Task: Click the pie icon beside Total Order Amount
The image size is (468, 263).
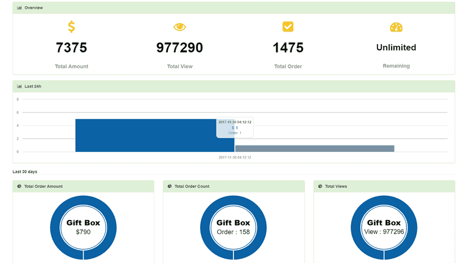Action: tap(19, 186)
